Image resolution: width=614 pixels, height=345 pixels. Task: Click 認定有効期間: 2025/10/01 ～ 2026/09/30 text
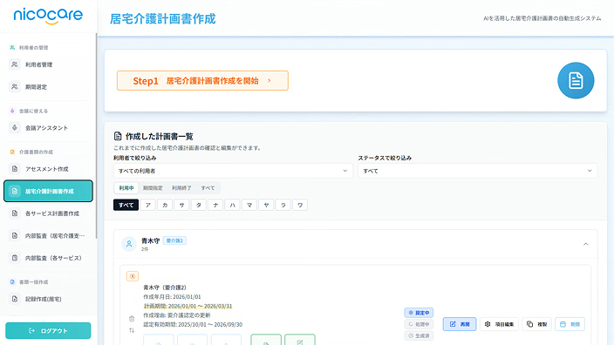193,325
